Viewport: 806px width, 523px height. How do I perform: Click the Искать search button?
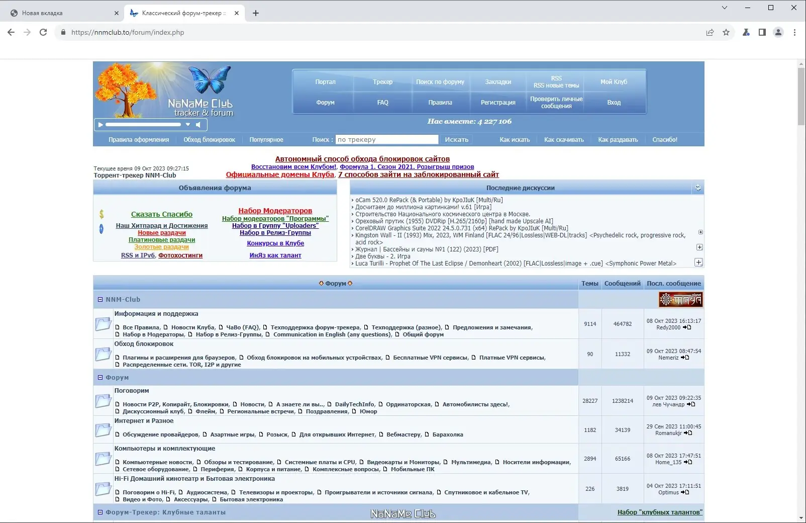pyautogui.click(x=456, y=139)
